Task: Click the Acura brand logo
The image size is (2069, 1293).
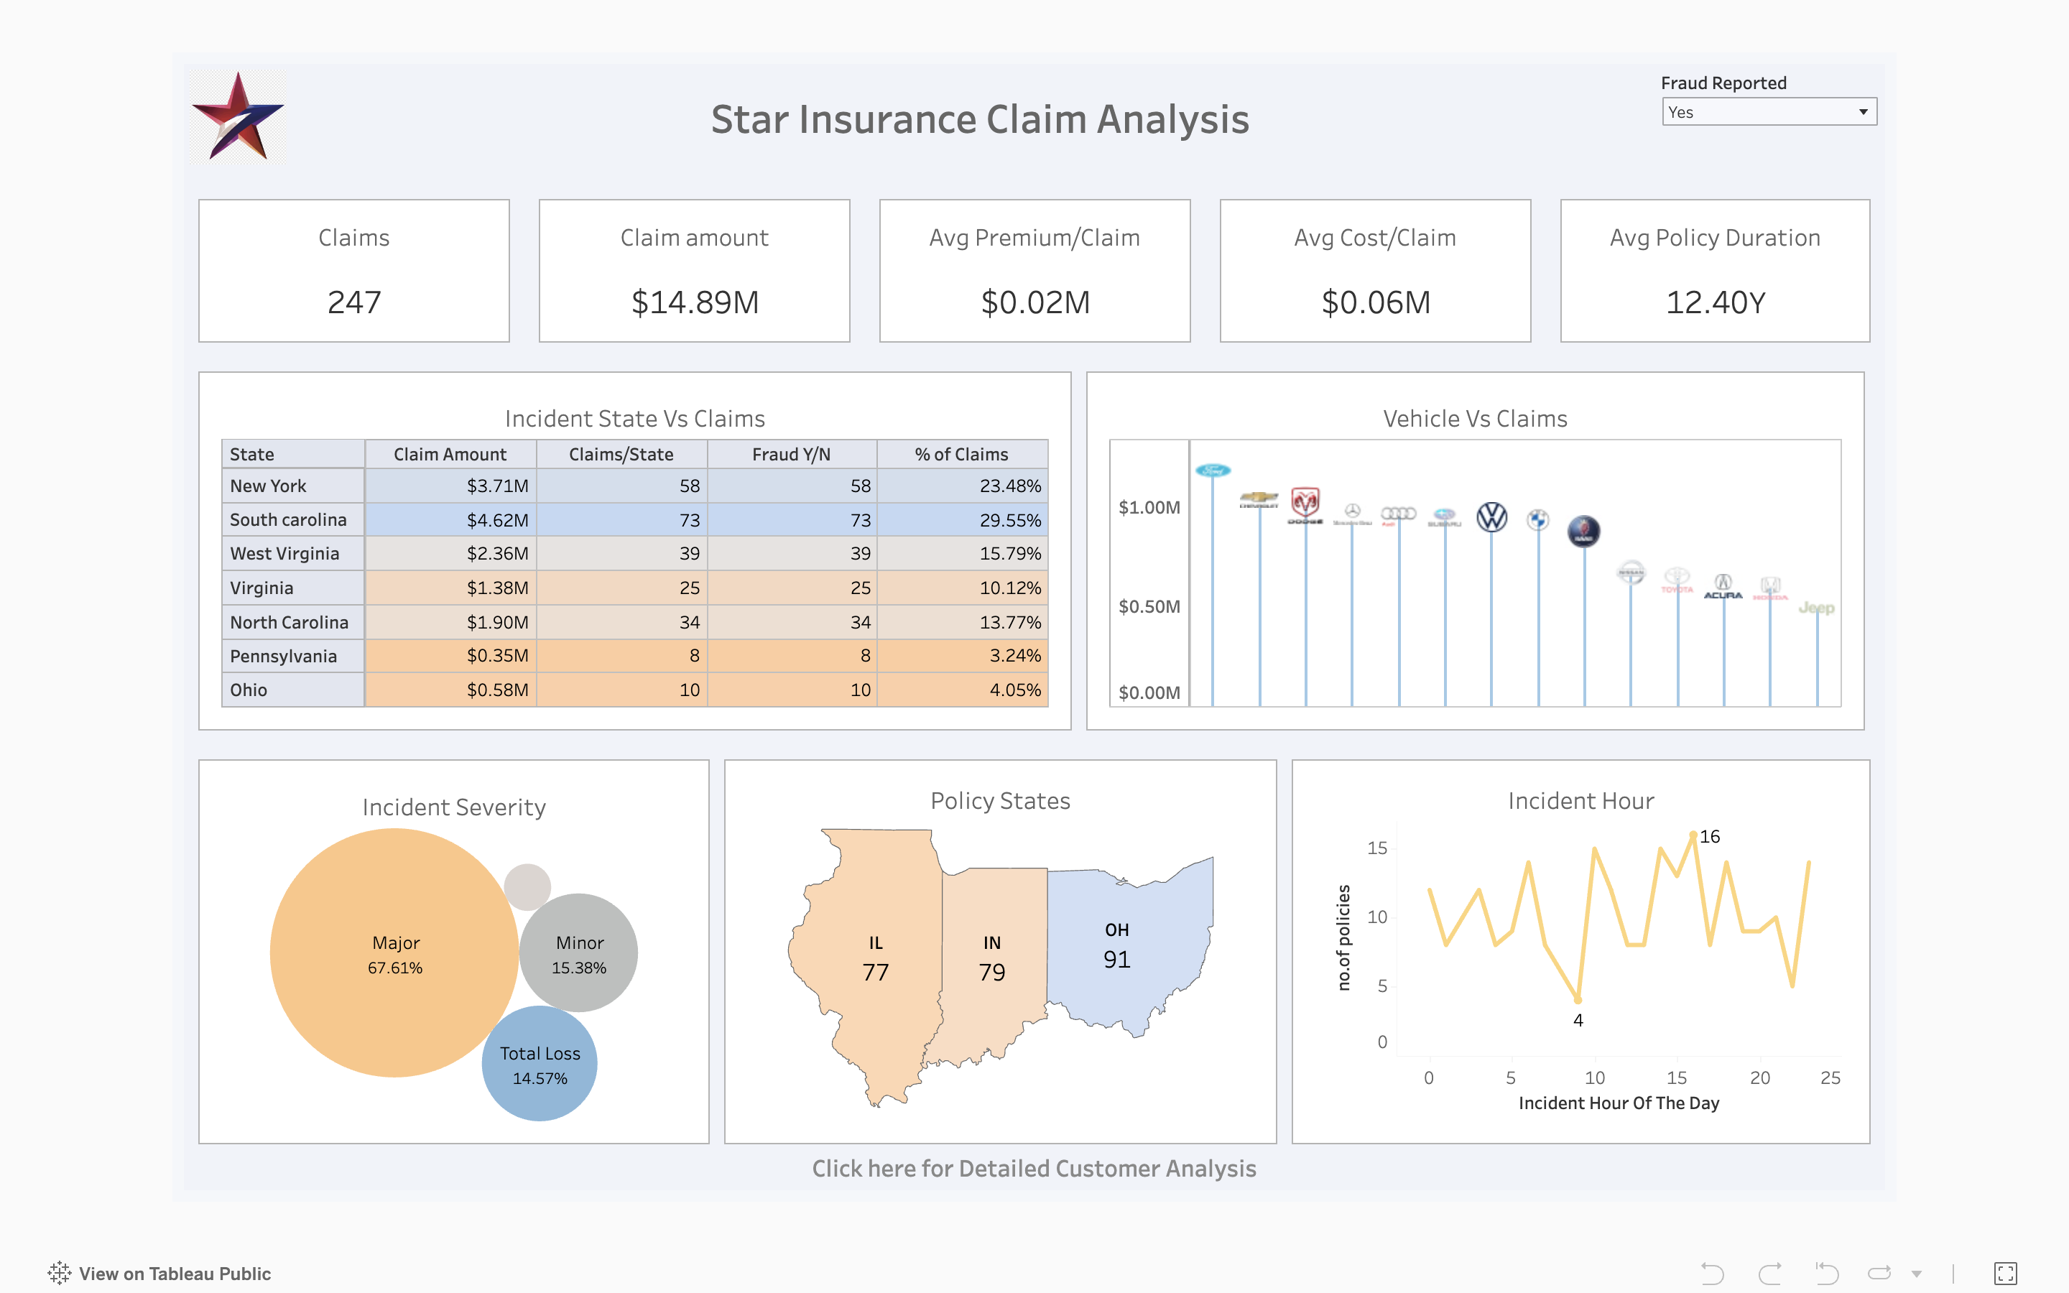Action: pyautogui.click(x=1723, y=587)
